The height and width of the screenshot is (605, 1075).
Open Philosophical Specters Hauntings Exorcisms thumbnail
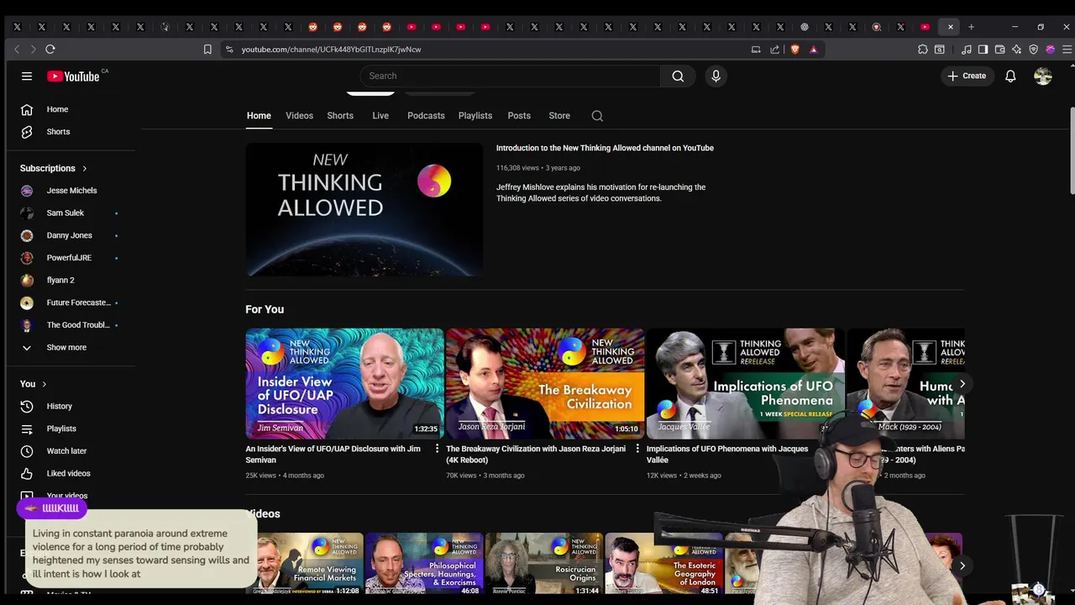424,563
